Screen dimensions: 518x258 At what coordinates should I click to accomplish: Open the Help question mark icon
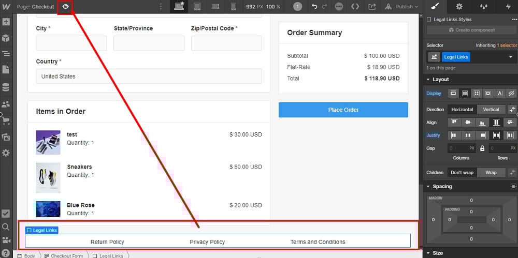[6, 253]
